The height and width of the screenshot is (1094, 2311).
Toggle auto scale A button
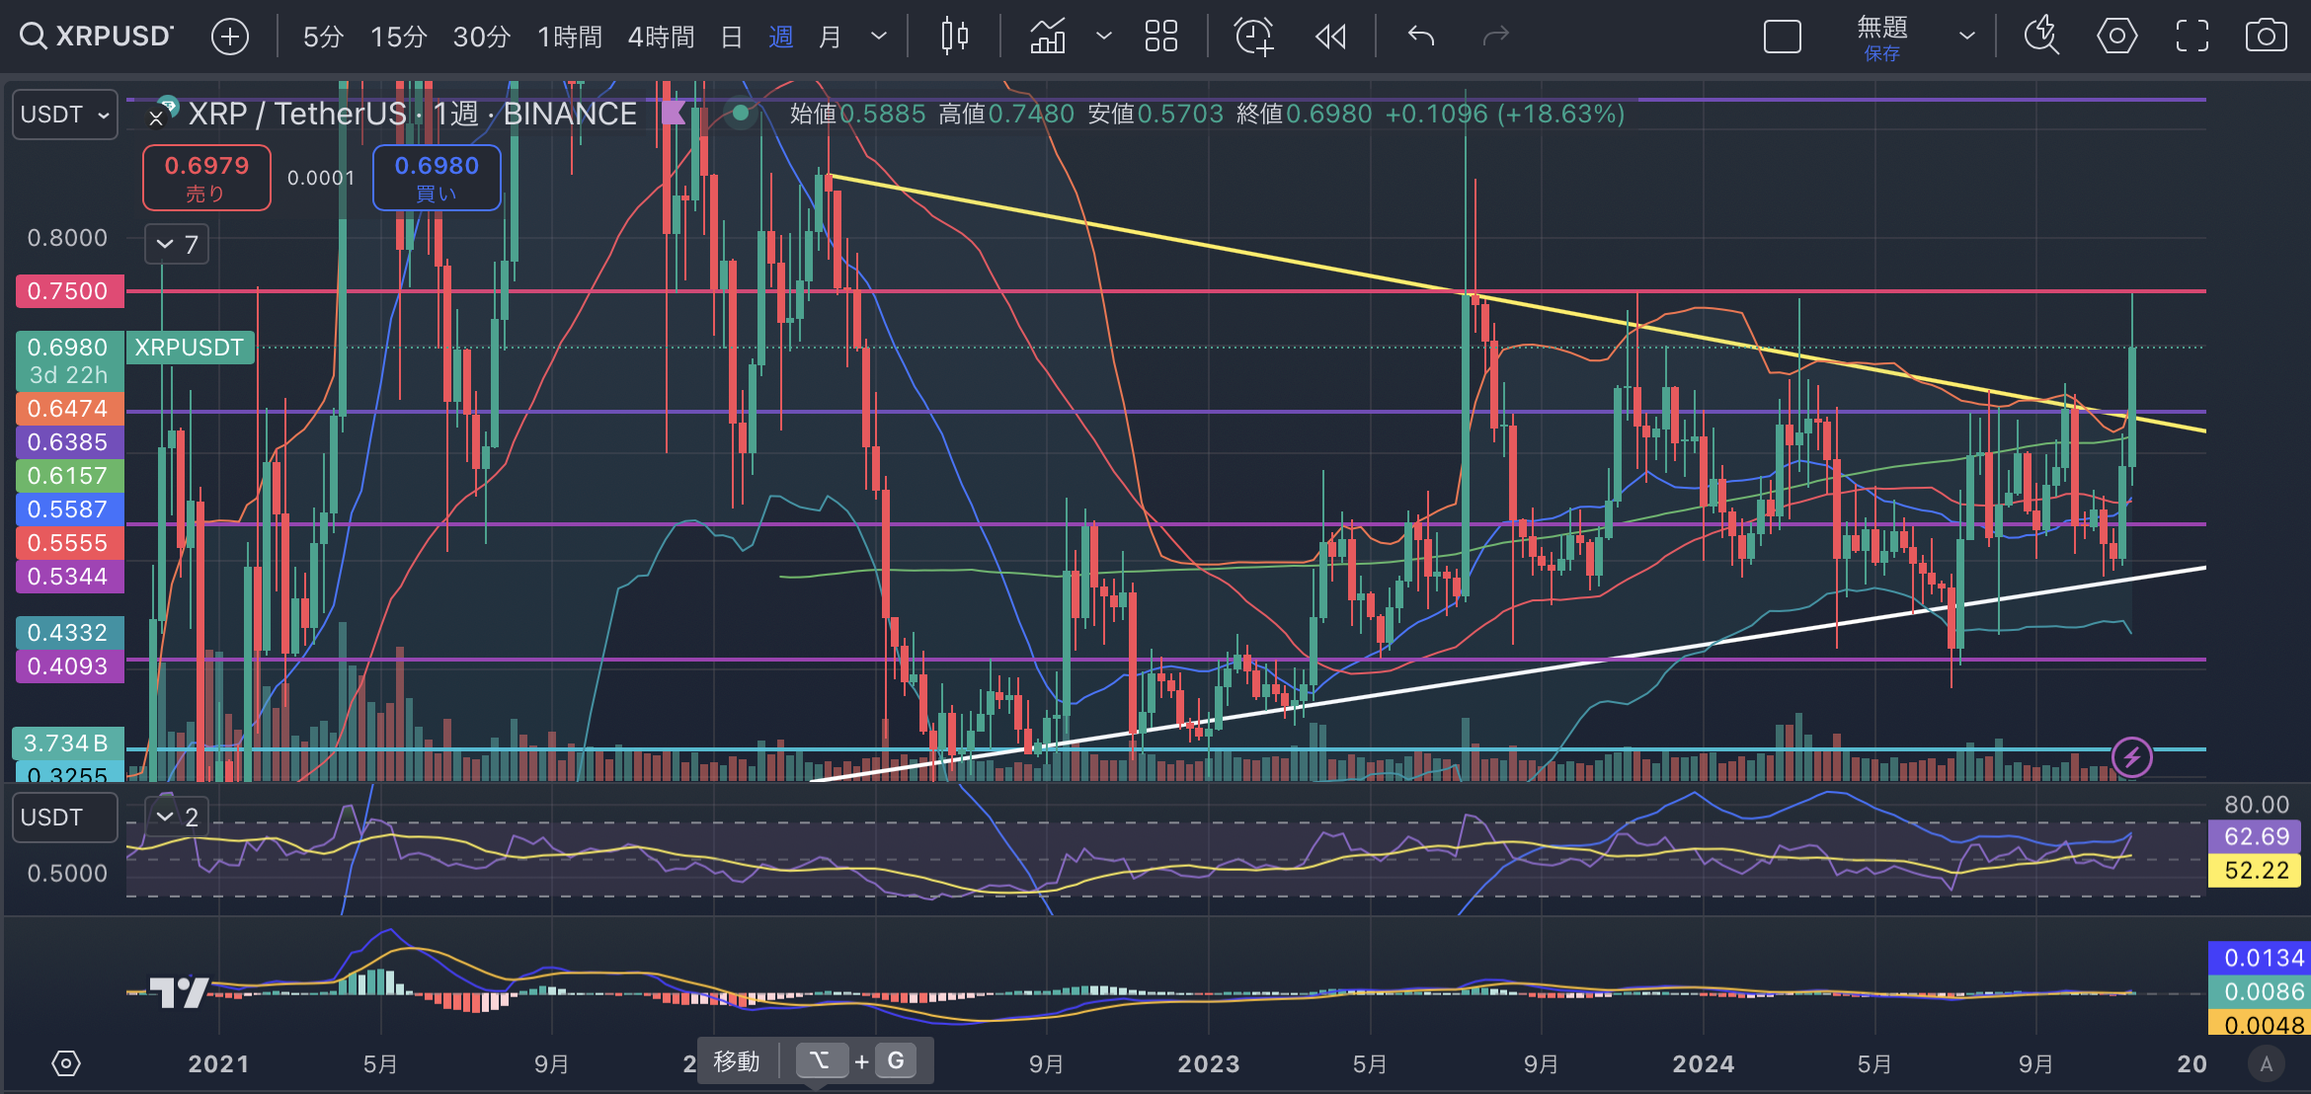[2266, 1064]
